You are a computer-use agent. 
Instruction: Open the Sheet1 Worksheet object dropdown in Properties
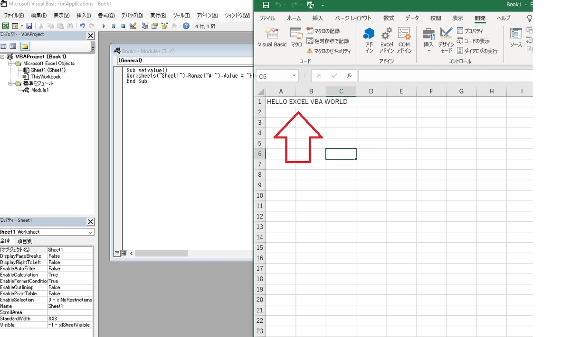point(91,232)
